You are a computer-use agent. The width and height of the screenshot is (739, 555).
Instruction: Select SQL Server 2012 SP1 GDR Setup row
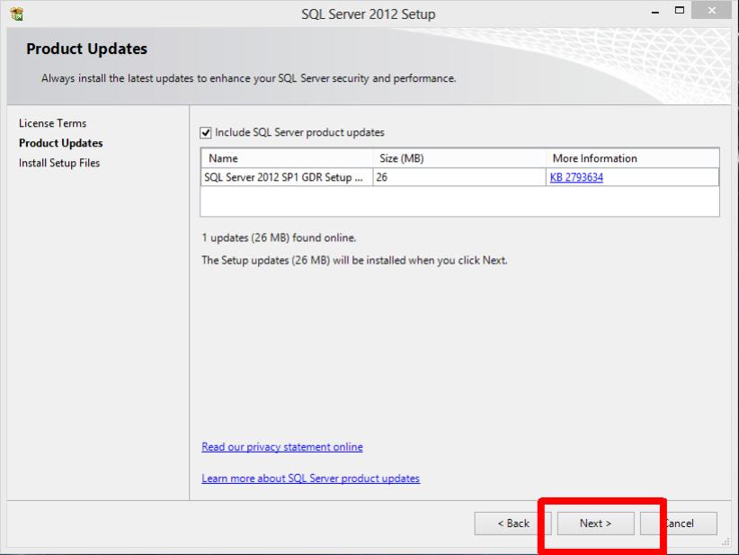pos(459,177)
